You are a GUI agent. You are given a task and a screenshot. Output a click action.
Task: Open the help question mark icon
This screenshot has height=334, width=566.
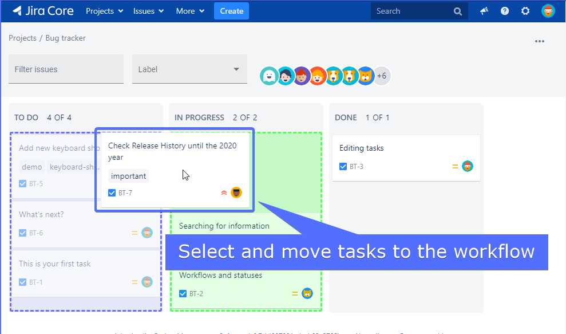coord(505,11)
